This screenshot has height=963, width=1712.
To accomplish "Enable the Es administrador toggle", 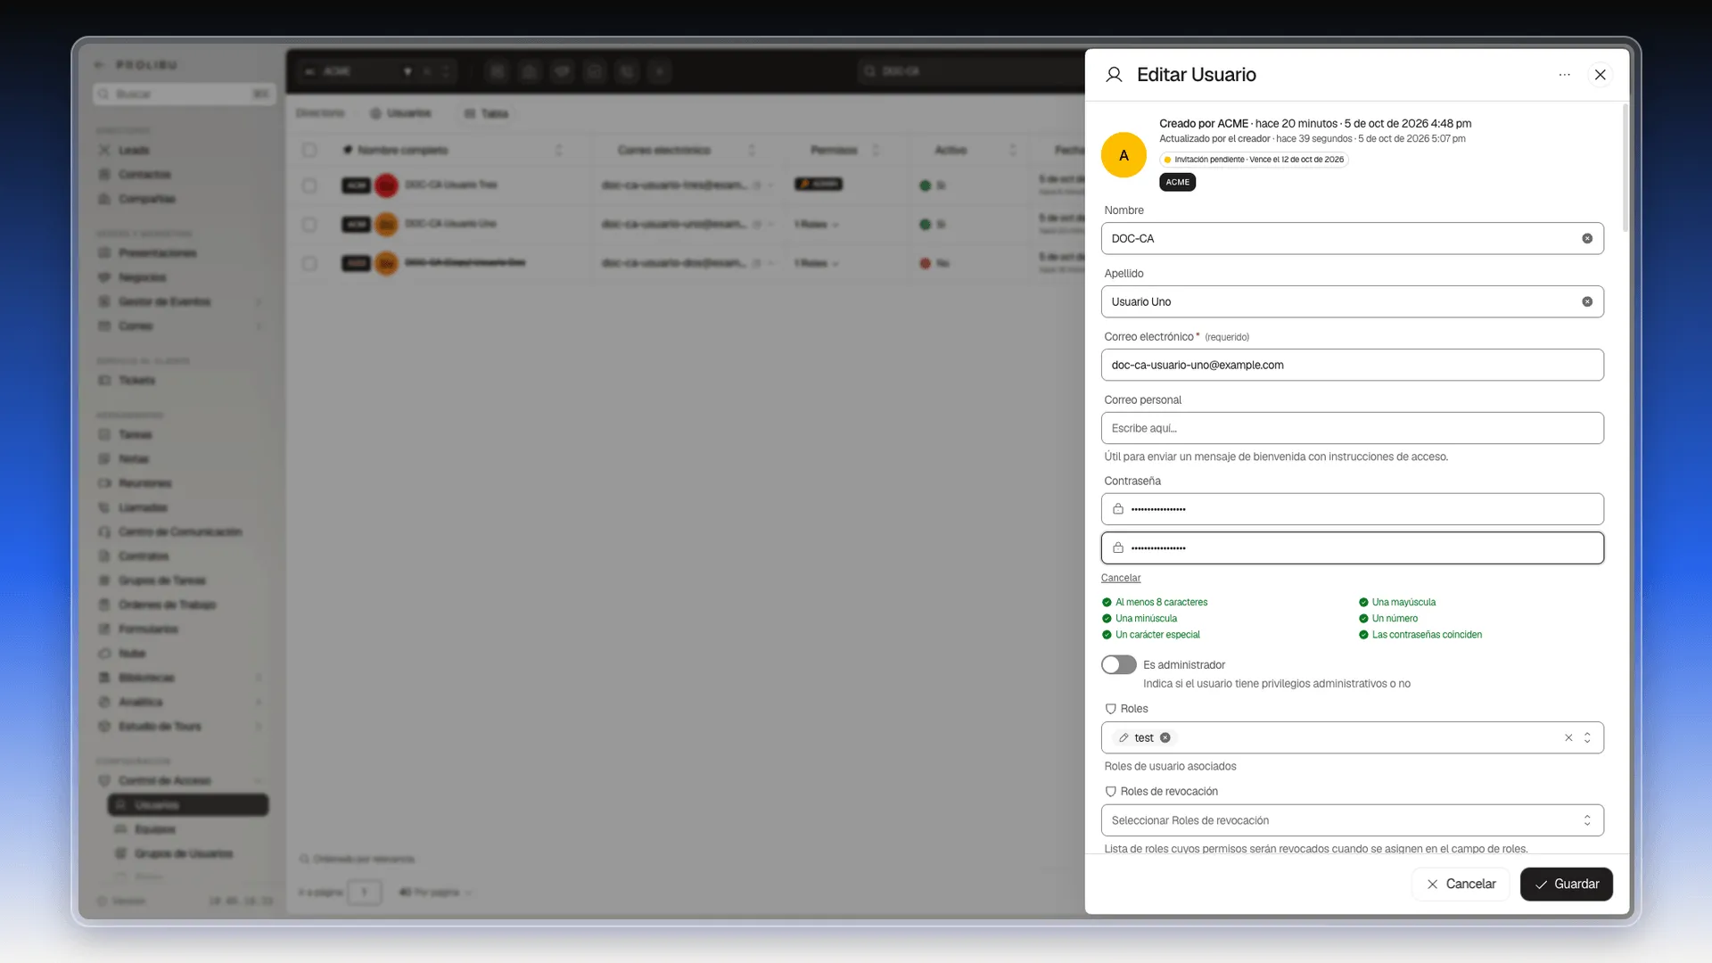I will (1118, 665).
